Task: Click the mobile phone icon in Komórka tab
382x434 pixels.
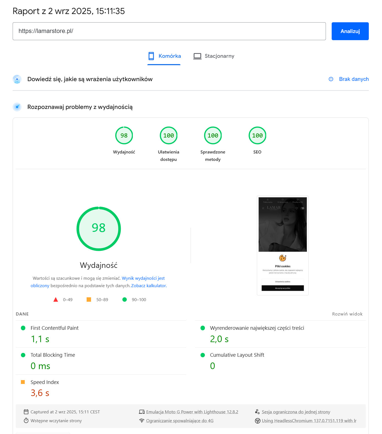Action: [151, 56]
